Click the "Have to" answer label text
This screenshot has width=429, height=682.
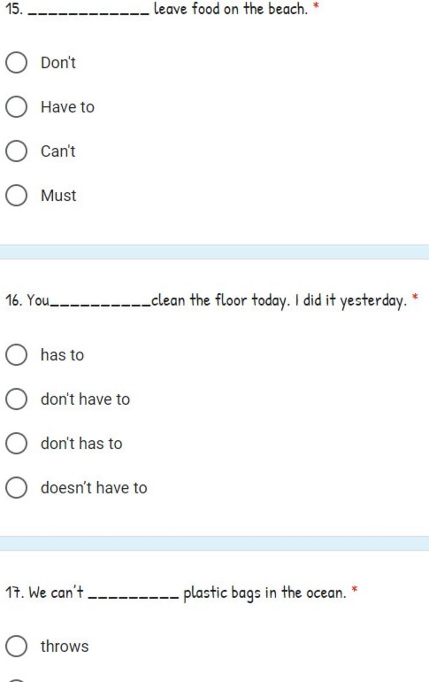pos(67,107)
